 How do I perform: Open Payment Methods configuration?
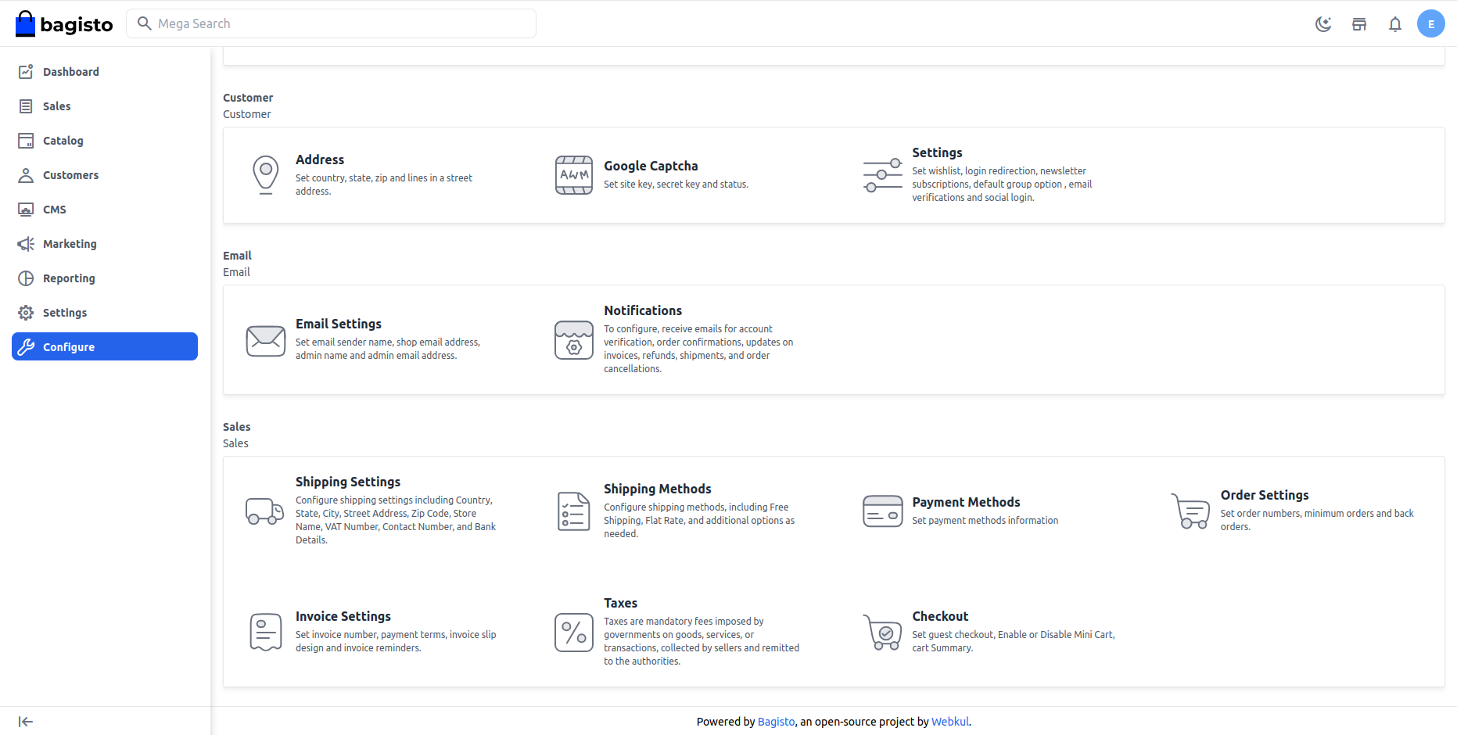coord(965,502)
